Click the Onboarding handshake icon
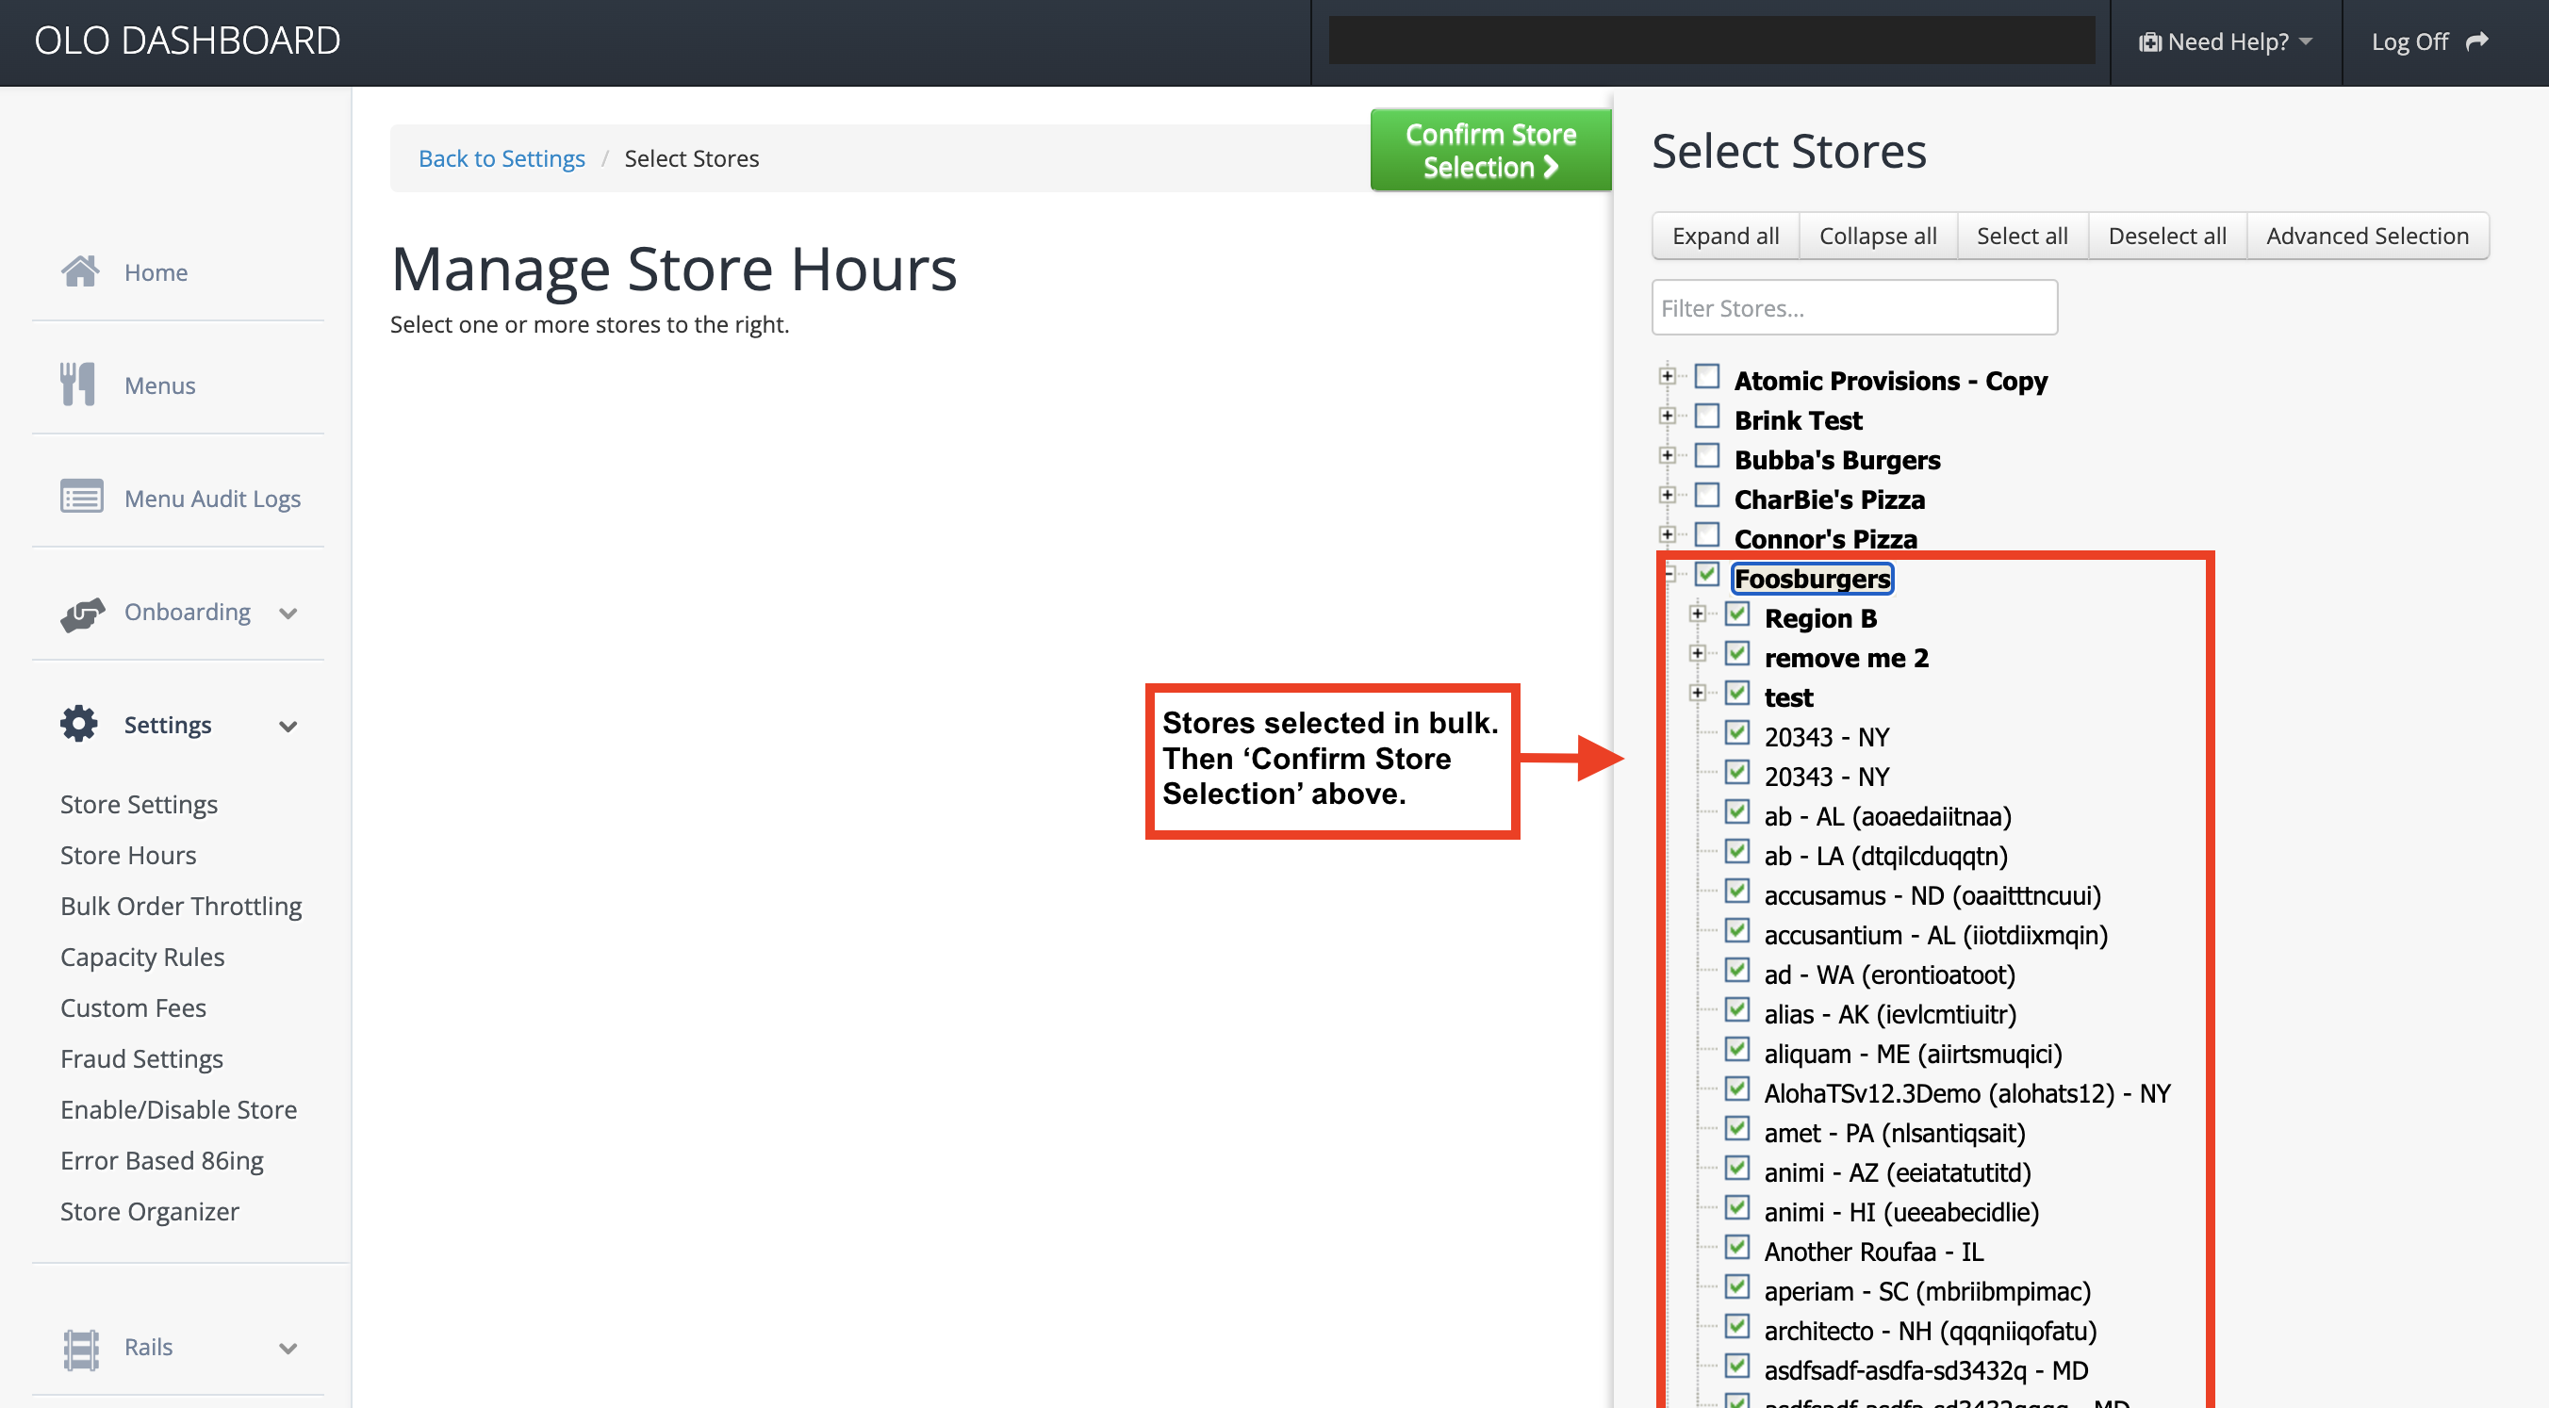Viewport: 2549px width, 1408px height. (x=82, y=613)
